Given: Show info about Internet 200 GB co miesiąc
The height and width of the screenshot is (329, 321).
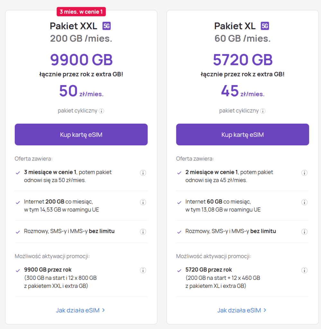Looking at the screenshot, I should coord(143,202).
